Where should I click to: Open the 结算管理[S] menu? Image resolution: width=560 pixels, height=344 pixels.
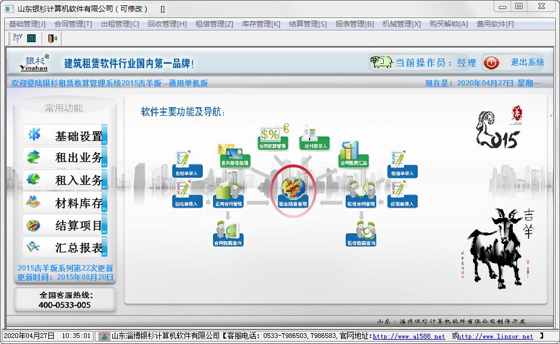[x=308, y=24]
